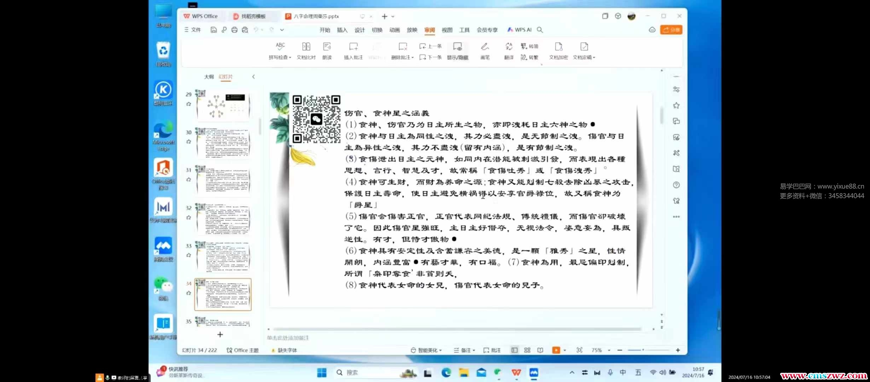Click the 拼写检查 spell check icon
Image resolution: width=870 pixels, height=382 pixels.
pyautogui.click(x=280, y=46)
